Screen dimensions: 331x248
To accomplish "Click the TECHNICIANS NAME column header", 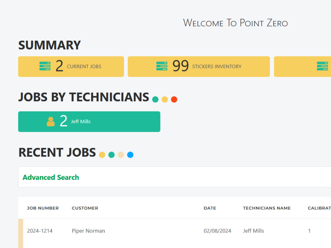I will click(267, 208).
